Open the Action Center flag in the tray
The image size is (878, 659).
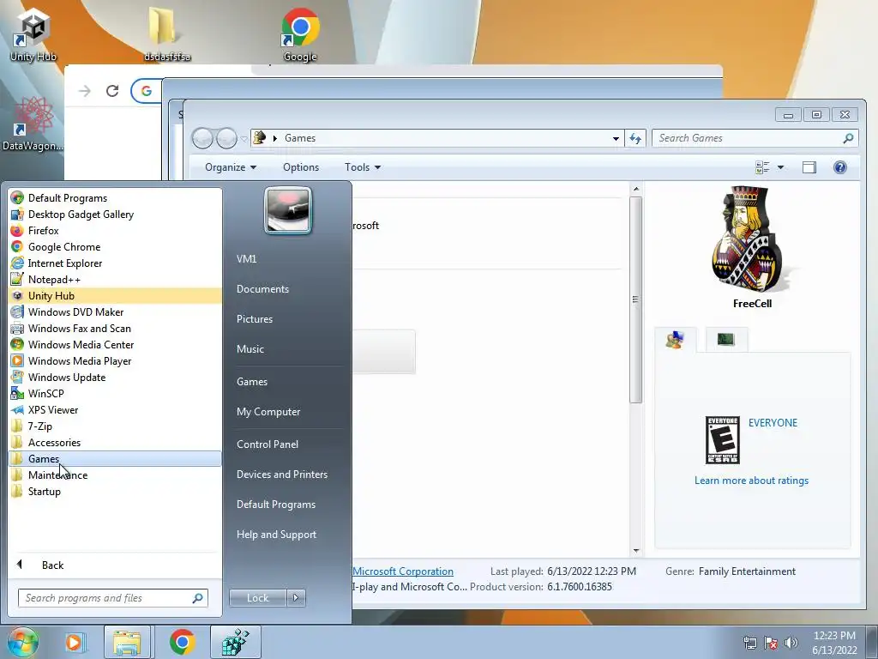(x=771, y=643)
